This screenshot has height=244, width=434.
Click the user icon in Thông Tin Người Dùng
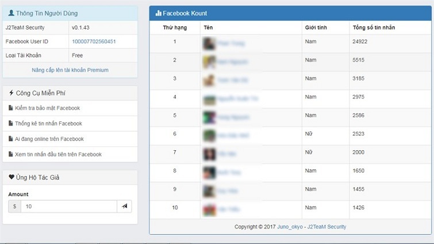(x=11, y=13)
